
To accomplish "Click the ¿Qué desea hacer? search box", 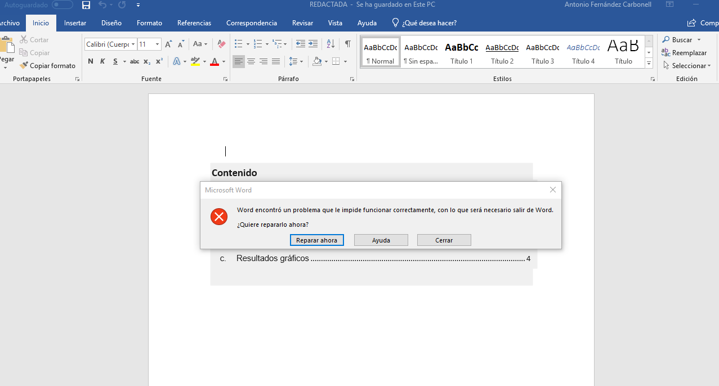I will coord(424,23).
